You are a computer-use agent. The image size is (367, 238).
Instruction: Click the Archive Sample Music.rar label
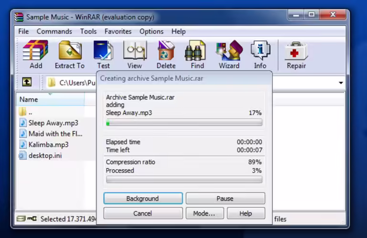pos(140,97)
